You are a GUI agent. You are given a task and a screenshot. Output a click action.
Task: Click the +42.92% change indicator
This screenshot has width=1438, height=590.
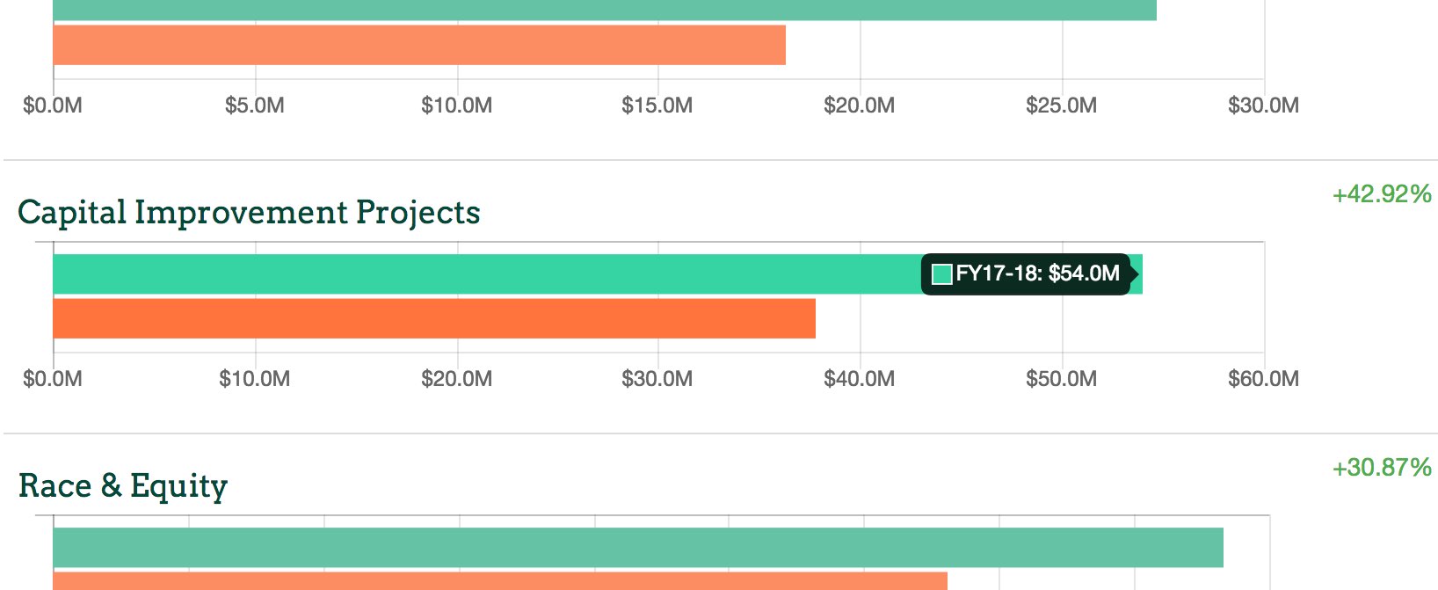tap(1382, 194)
